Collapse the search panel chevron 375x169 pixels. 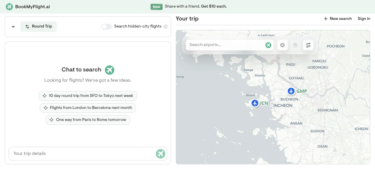(13, 27)
